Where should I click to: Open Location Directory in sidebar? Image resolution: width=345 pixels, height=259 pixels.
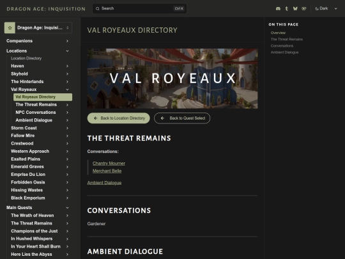coord(26,58)
